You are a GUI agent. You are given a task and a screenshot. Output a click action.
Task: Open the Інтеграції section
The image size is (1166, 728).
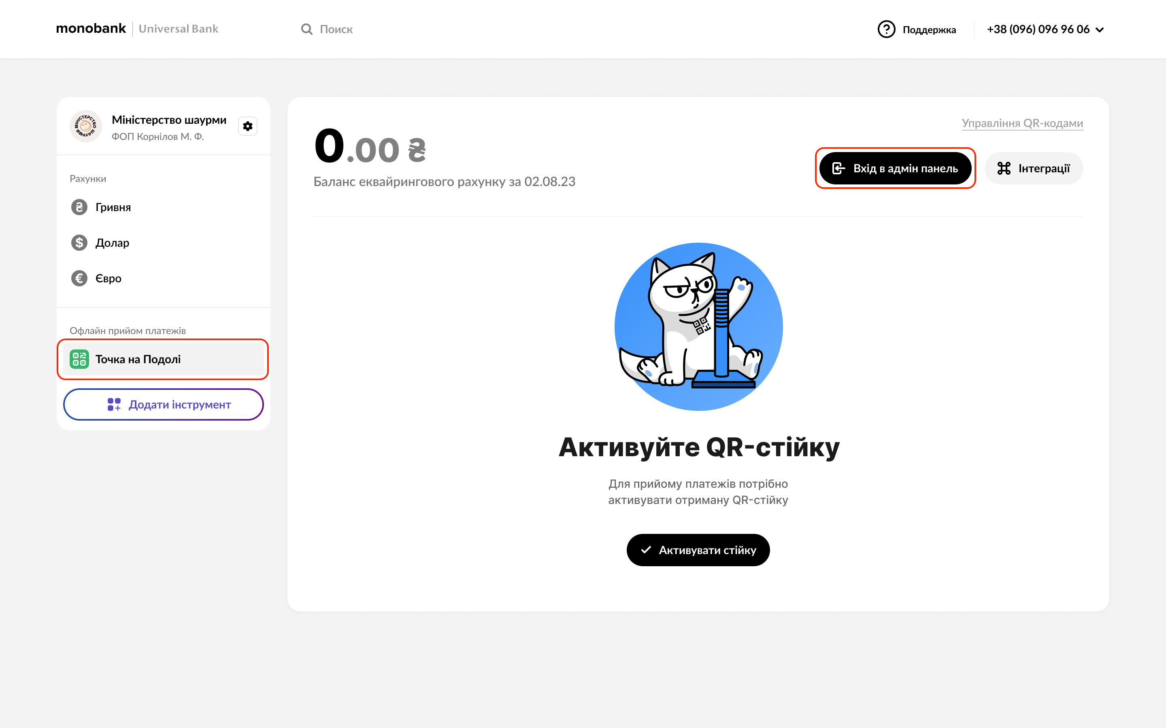pyautogui.click(x=1034, y=169)
